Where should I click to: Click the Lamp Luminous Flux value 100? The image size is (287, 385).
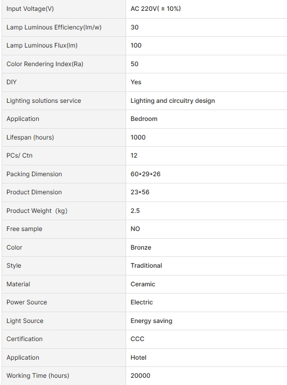pyautogui.click(x=136, y=45)
